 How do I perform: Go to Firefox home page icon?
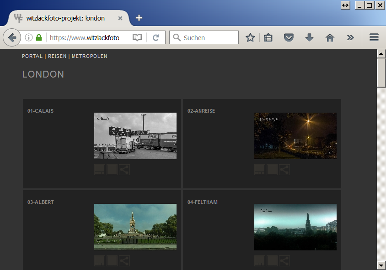(x=330, y=38)
